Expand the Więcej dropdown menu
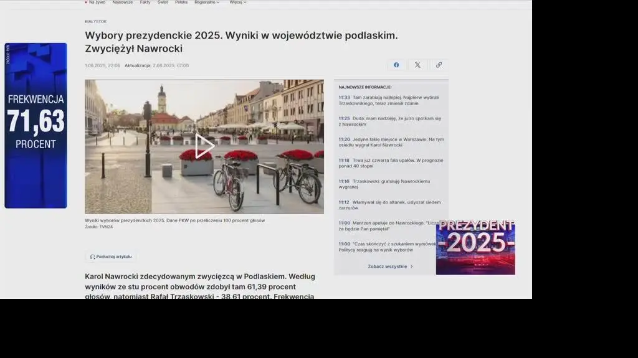Screen dimensions: 638x358 click(238, 2)
